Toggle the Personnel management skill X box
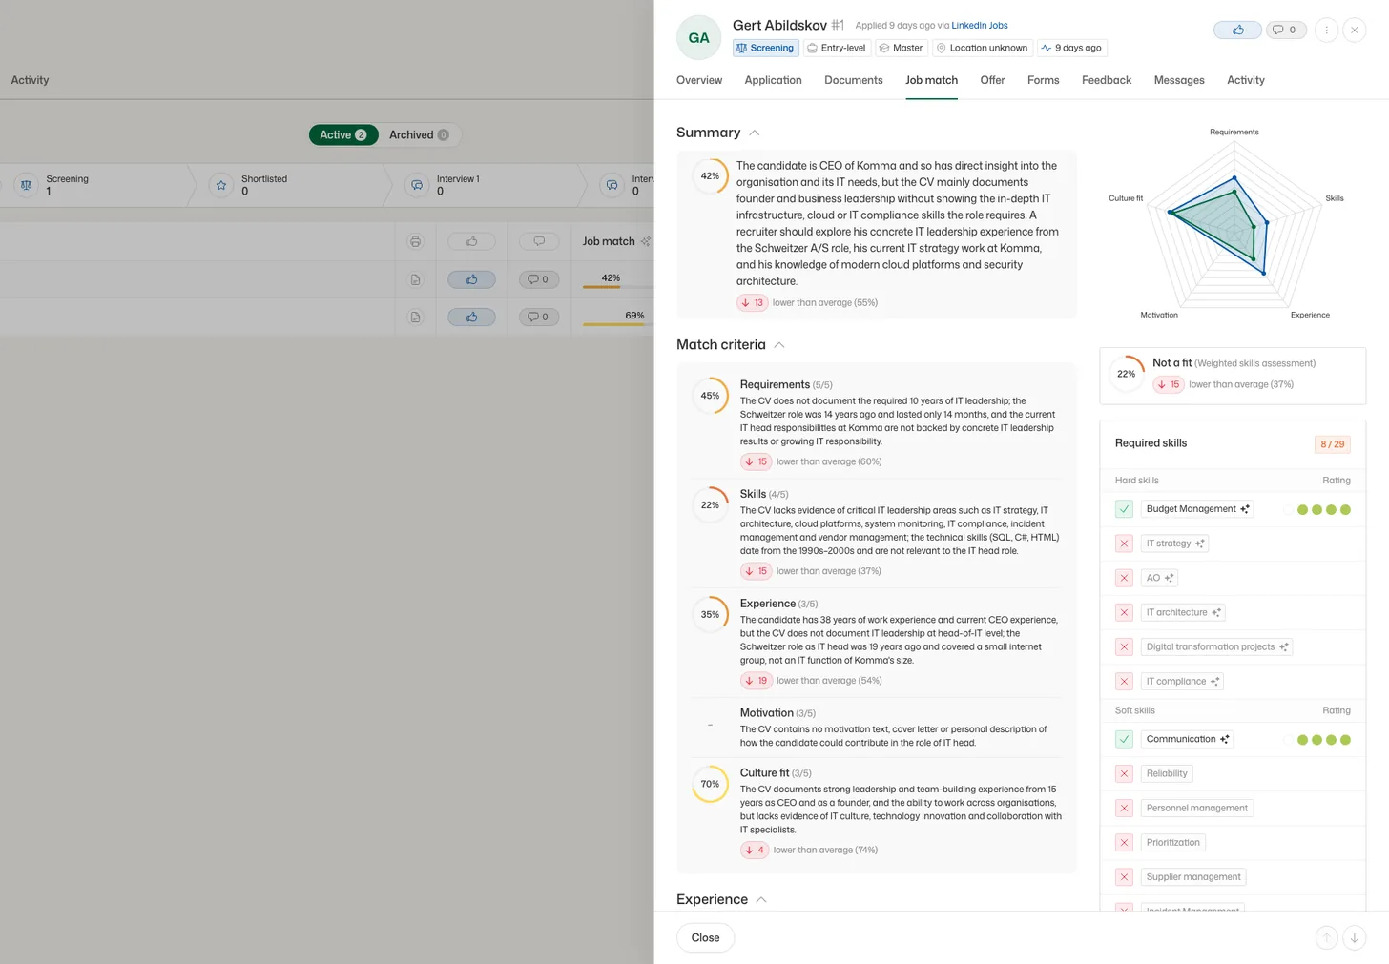 1124,808
